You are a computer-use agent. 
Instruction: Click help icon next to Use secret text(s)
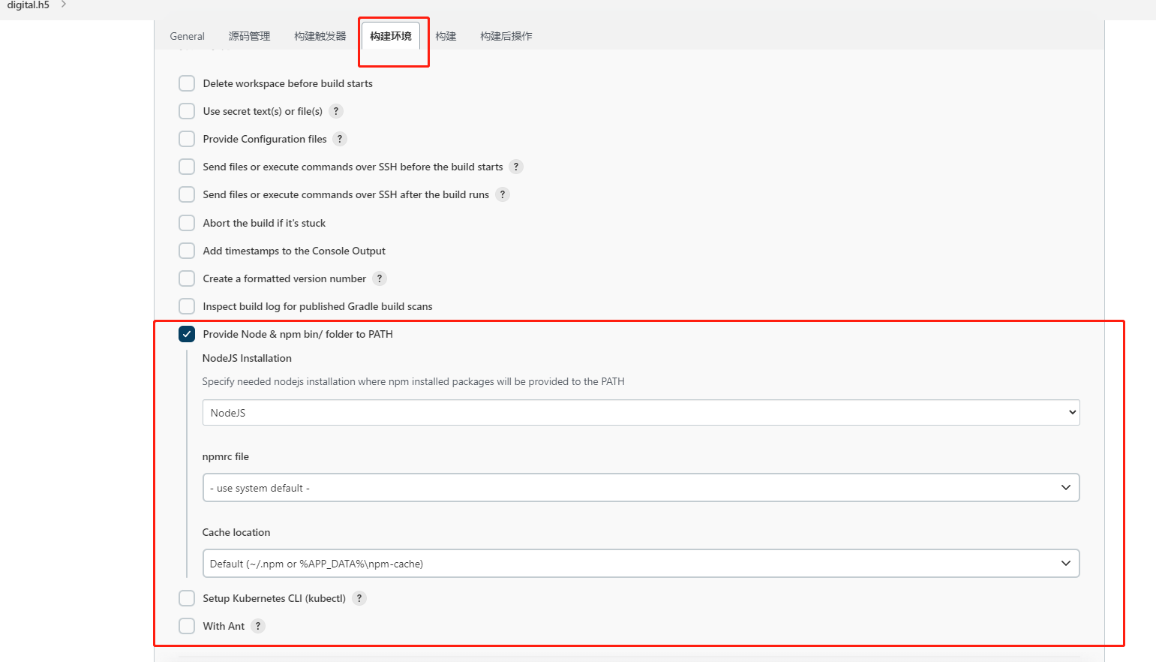point(336,111)
